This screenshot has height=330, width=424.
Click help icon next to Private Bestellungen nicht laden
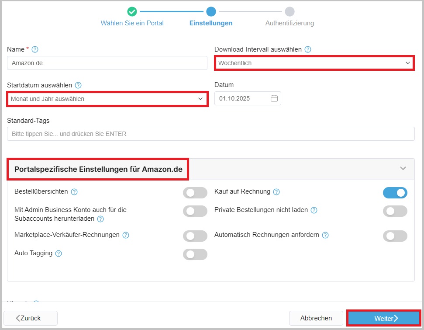tap(314, 210)
